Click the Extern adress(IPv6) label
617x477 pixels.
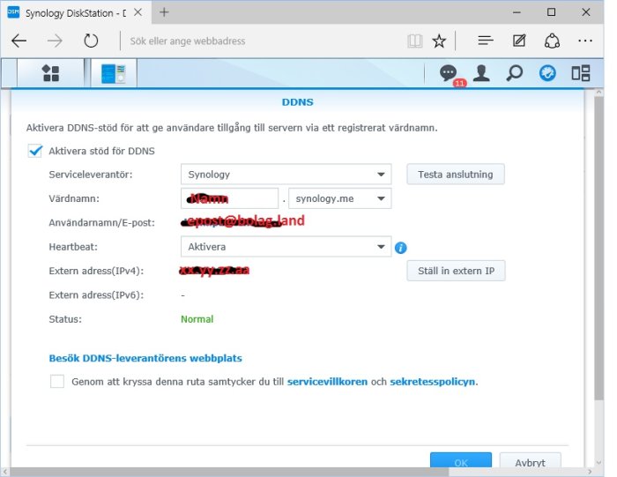96,295
